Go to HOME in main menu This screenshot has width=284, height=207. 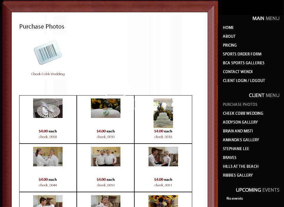point(228,27)
